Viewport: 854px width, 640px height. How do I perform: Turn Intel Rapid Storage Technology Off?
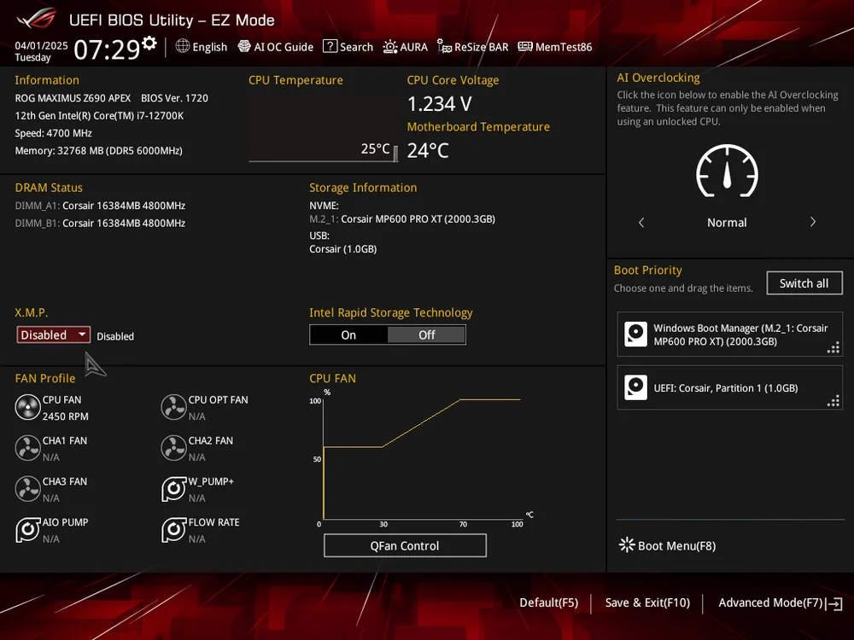point(426,335)
